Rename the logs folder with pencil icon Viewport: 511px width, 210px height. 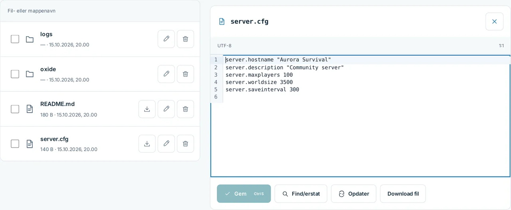click(166, 39)
